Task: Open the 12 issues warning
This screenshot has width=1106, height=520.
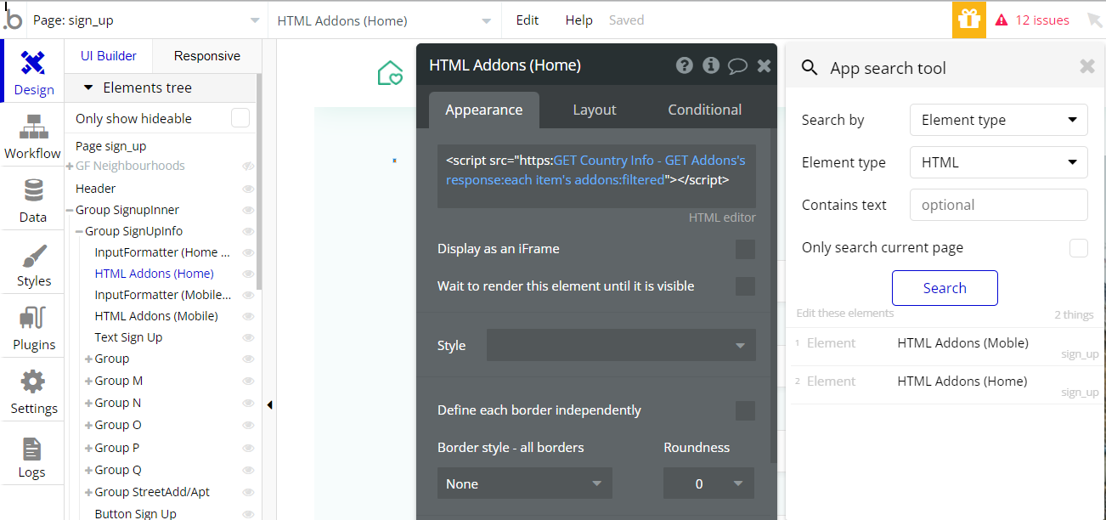Action: (1032, 20)
